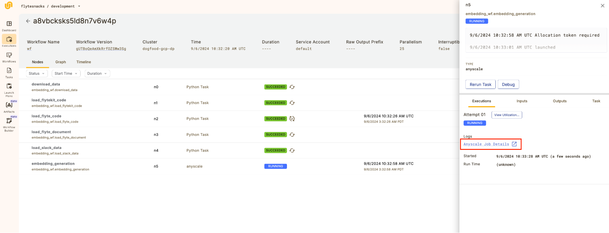
Task: Click the 'launched' log entry
Action: pyautogui.click(x=512, y=47)
